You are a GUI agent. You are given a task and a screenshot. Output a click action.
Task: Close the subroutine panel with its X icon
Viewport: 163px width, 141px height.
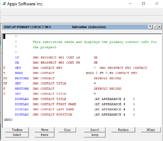point(159,27)
